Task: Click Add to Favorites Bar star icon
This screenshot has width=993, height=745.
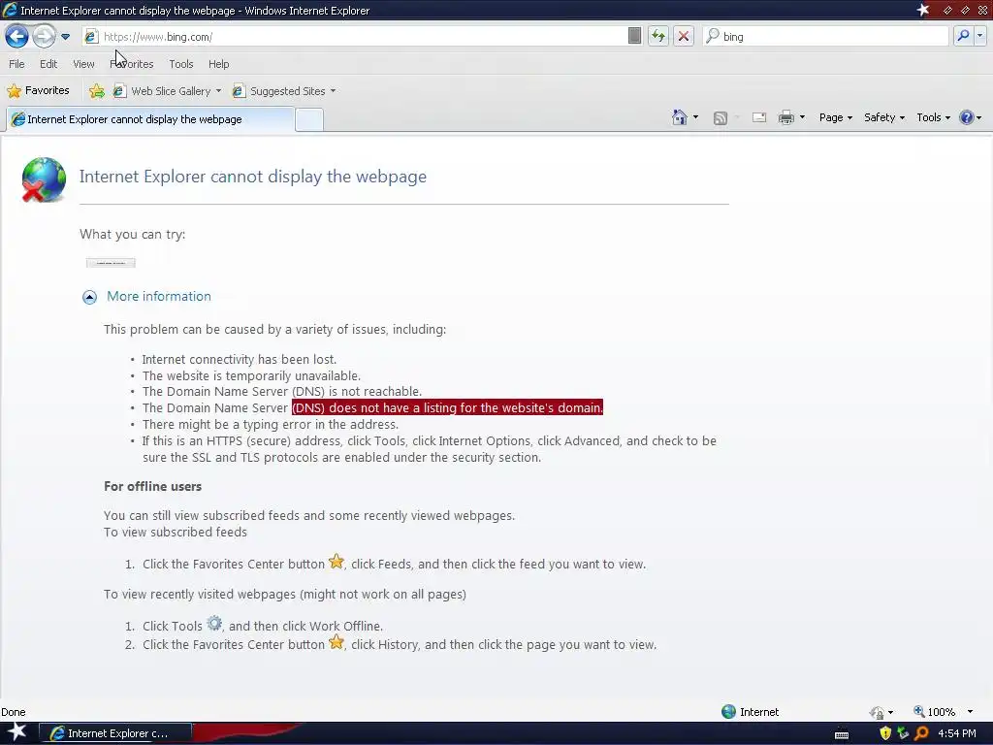Action: (97, 91)
